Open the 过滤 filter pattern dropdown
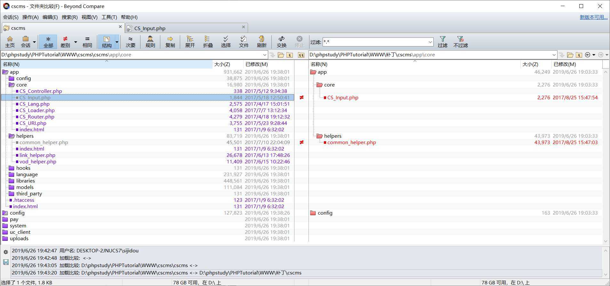Viewport: 610px width, 286px height. [x=430, y=42]
